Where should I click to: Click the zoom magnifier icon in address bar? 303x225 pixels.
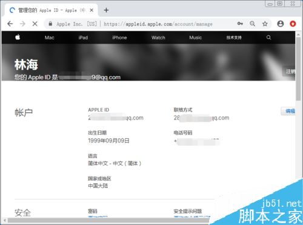click(252, 24)
